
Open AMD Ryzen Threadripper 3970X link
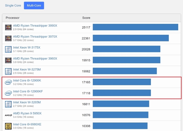[x=35, y=37]
